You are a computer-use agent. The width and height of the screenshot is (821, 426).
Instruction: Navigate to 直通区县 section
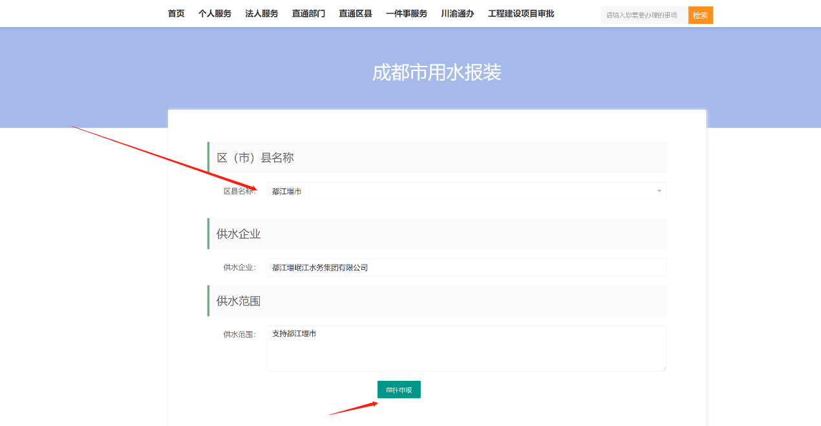(x=356, y=14)
